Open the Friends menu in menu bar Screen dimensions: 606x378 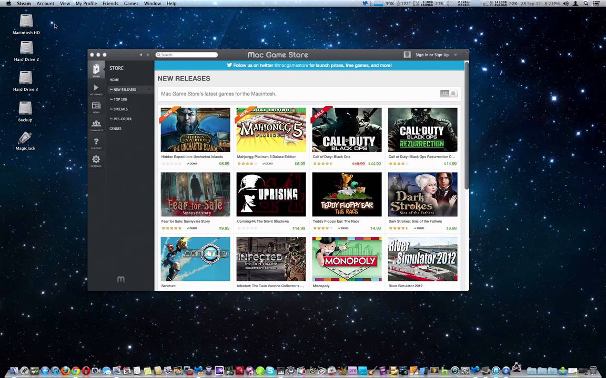click(110, 4)
